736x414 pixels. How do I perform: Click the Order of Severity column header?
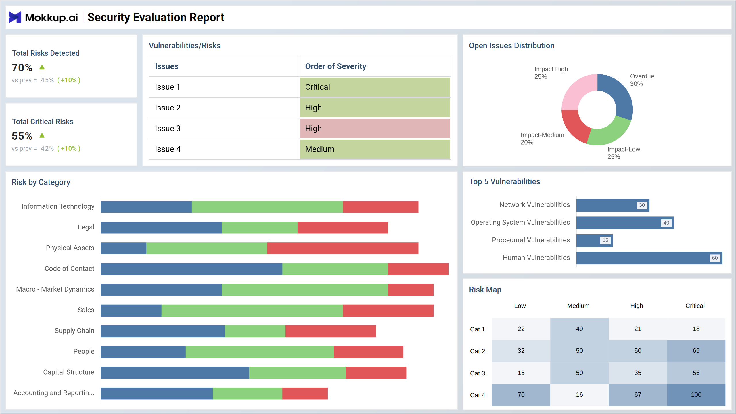pos(375,66)
